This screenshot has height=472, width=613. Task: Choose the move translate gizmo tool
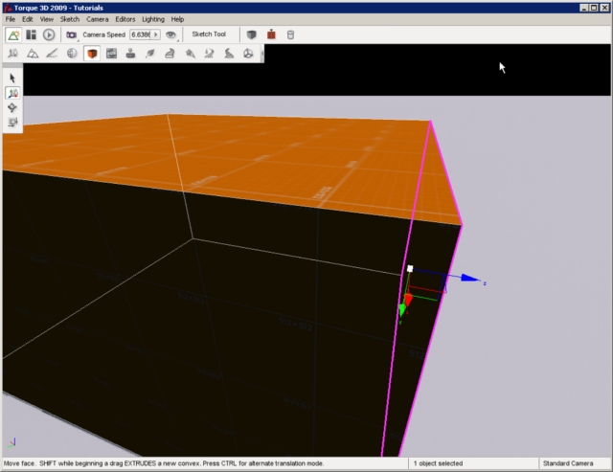(x=12, y=94)
